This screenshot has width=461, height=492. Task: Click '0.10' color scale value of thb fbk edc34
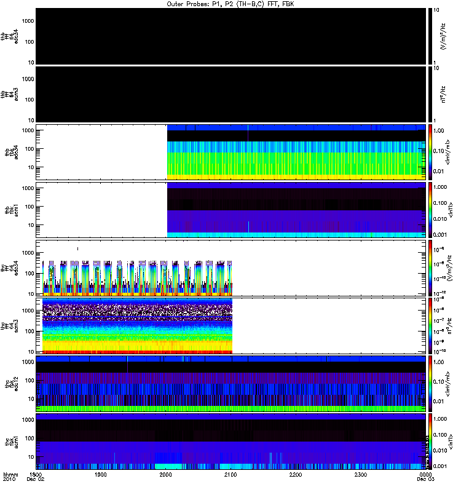click(x=439, y=151)
